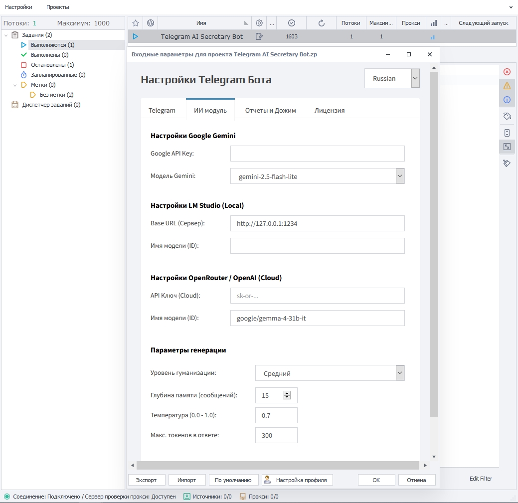
Task: Open the Проекты menu
Action: click(57, 7)
